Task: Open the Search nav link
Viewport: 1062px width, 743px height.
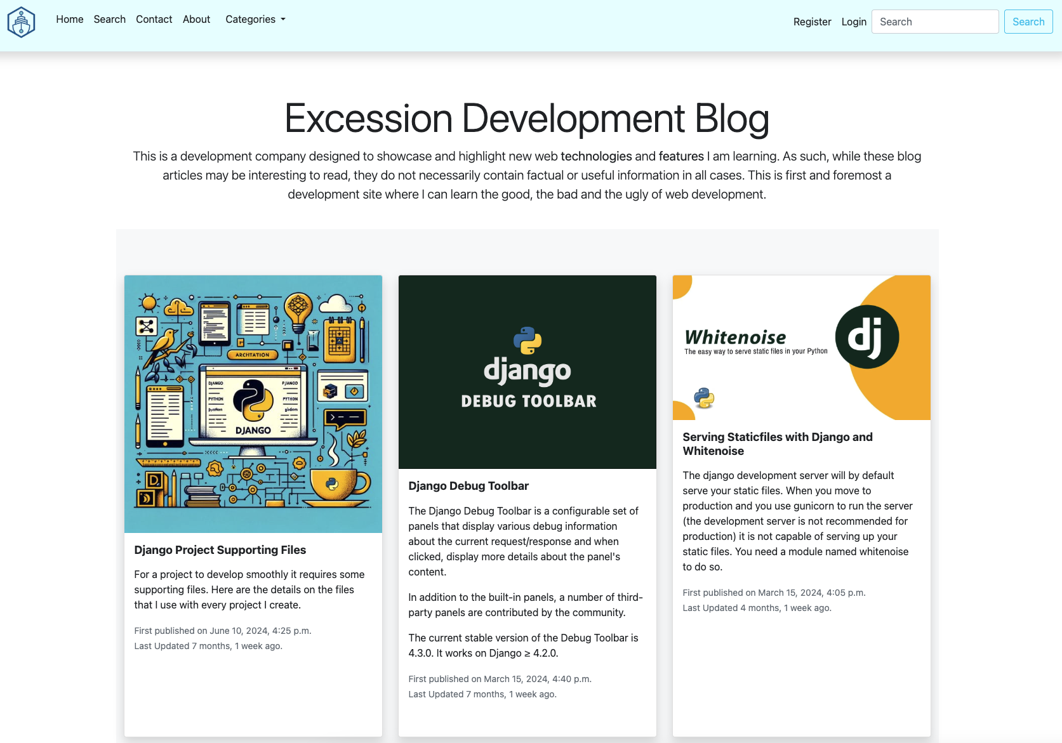Action: [110, 20]
